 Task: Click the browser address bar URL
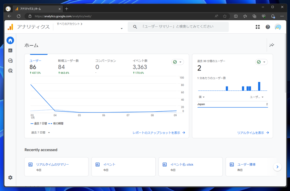click(63, 16)
